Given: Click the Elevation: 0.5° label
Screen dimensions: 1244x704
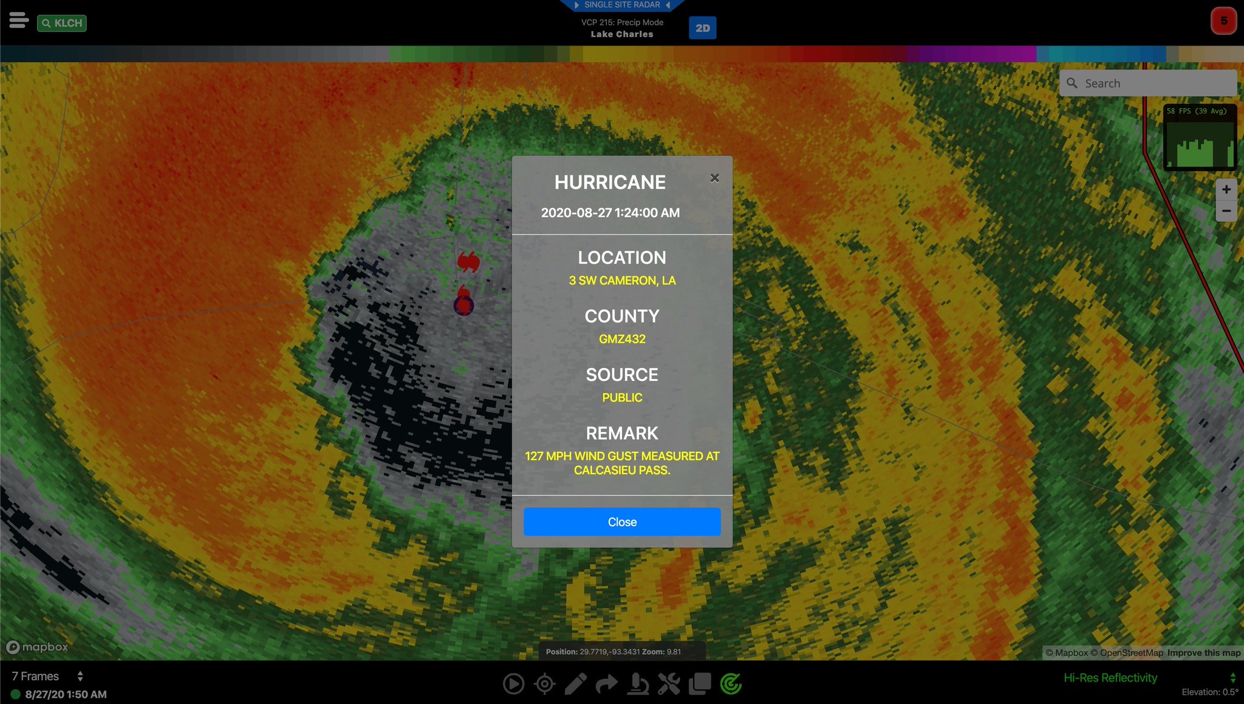Looking at the screenshot, I should [1209, 692].
